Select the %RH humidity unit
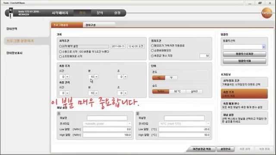Screen dimensions: 276x155 click(160, 91)
